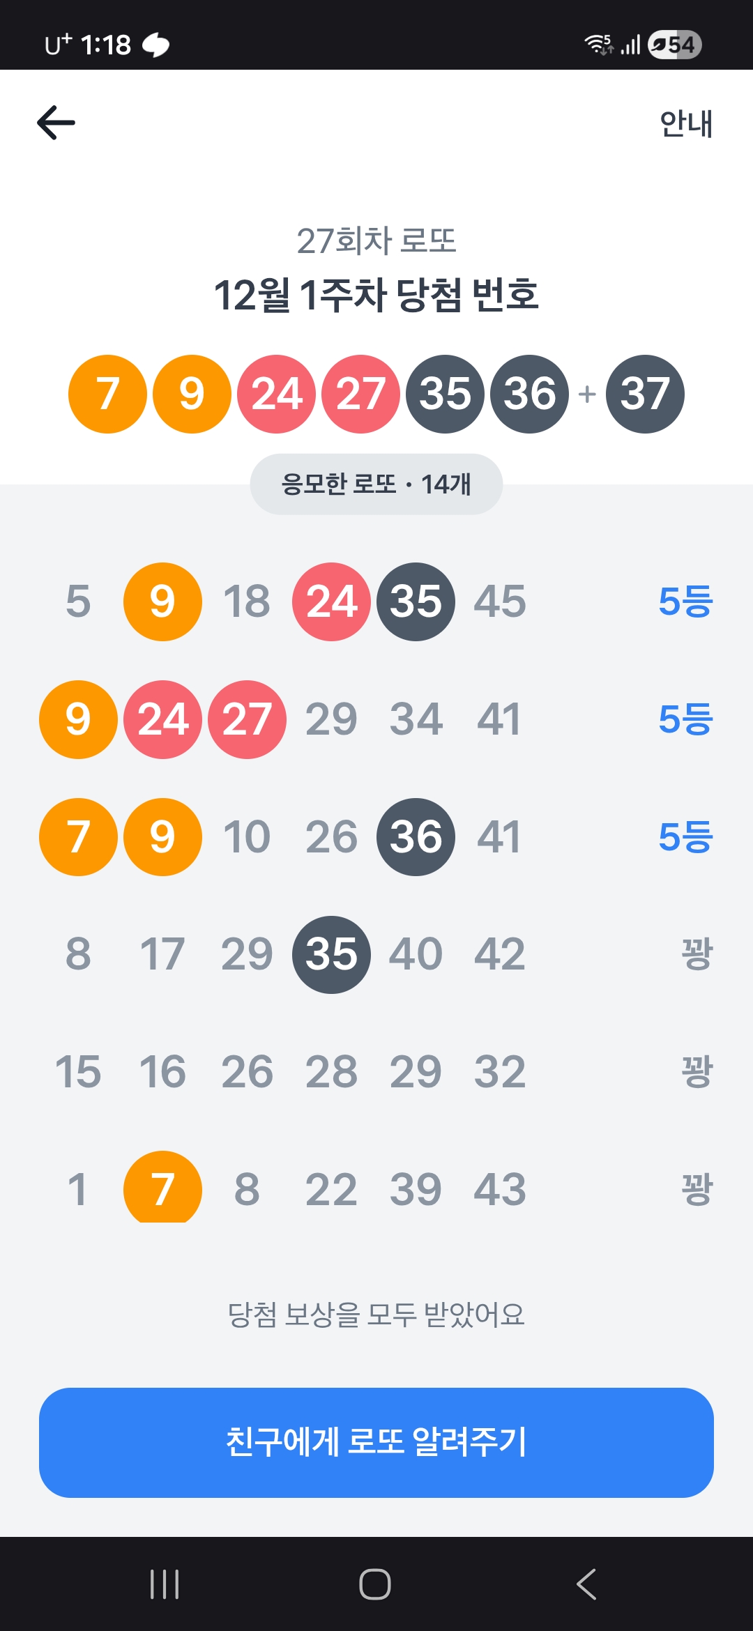The width and height of the screenshot is (753, 1631).
Task: Tap the first ticket's 5등 result
Action: tap(685, 602)
